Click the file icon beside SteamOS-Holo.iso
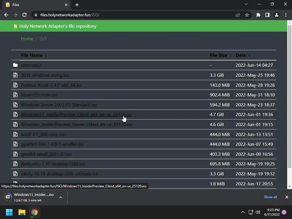This screenshot has height=219, width=292. tap(15, 95)
